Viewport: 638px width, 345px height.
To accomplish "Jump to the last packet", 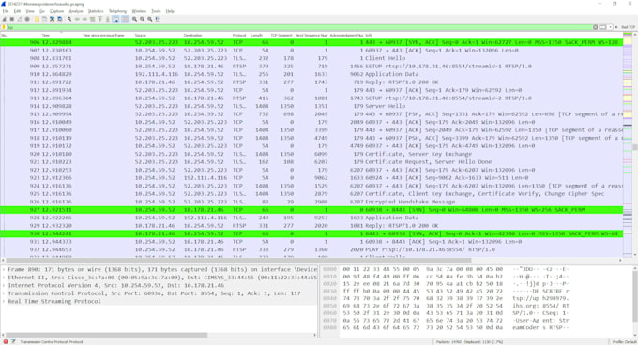I will point(107,19).
